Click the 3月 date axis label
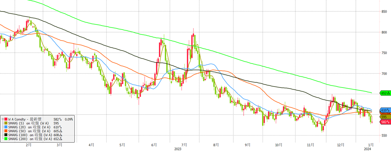This screenshot has width=391, height=151. [59, 145]
